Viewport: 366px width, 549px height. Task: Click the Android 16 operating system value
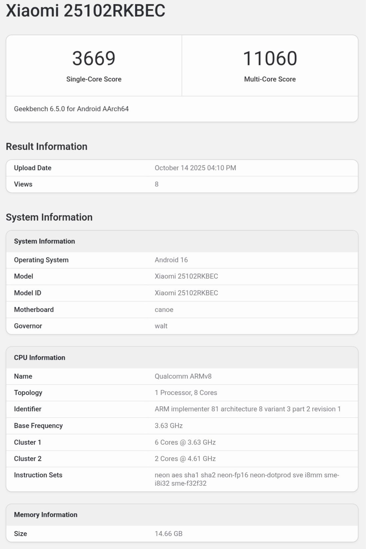(x=171, y=260)
